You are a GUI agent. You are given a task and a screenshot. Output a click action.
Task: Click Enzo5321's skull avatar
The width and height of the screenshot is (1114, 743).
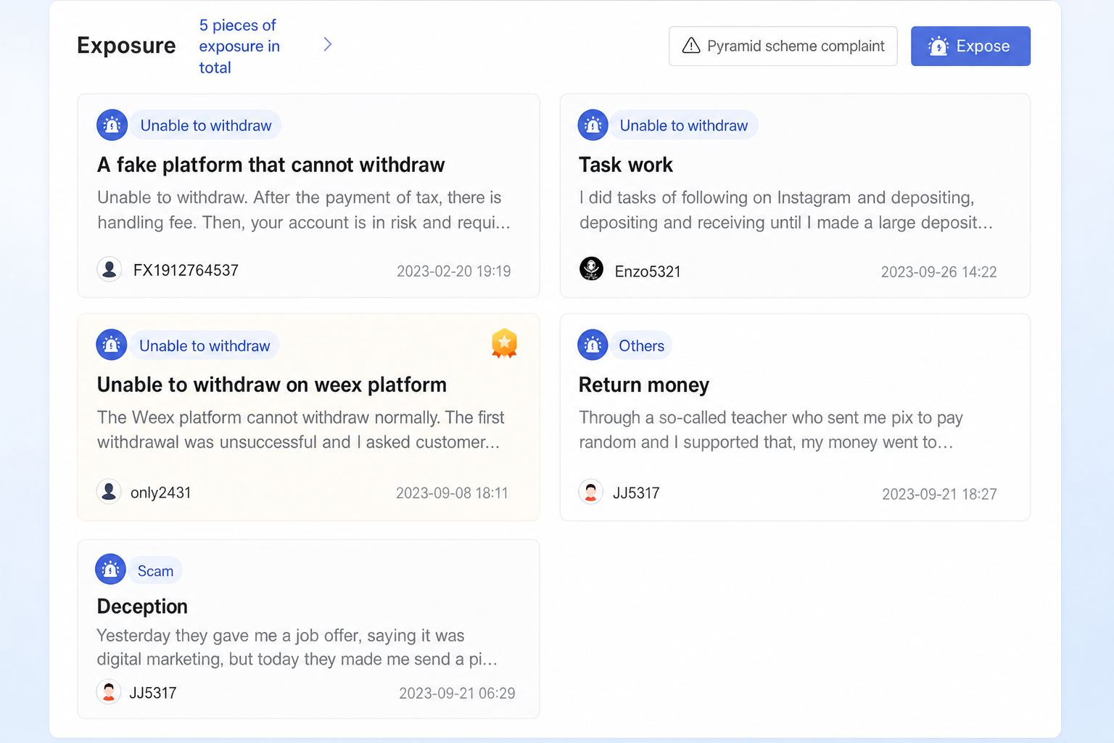[591, 268]
